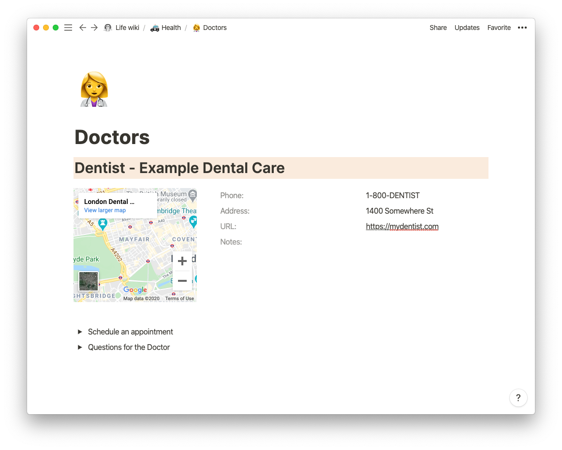The image size is (562, 450).
Task: Mark page as Favorite
Action: (499, 28)
